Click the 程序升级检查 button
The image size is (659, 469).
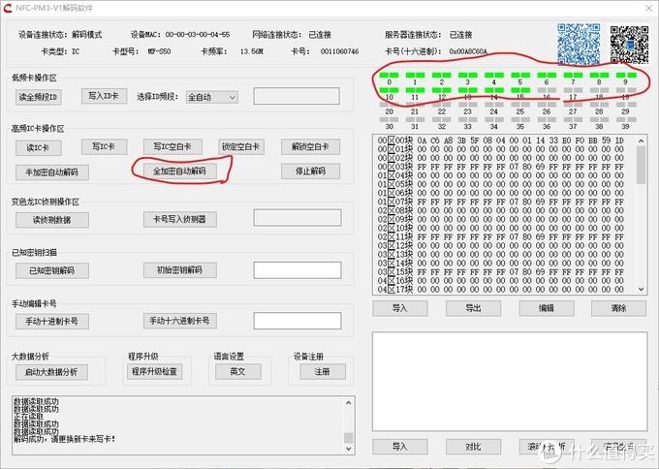pyautogui.click(x=154, y=371)
